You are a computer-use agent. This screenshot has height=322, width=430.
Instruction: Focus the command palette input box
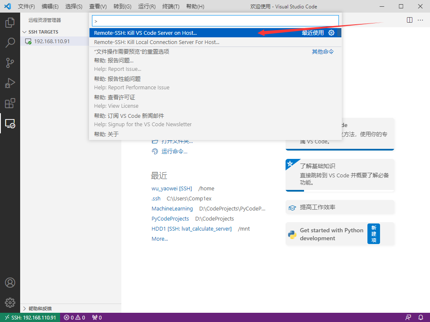pyautogui.click(x=215, y=21)
